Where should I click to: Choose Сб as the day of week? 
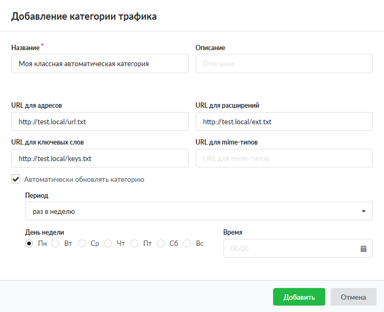(x=161, y=244)
